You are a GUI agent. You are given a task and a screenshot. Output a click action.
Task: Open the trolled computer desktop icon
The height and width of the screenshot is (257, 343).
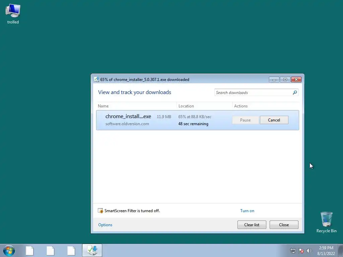(13, 14)
